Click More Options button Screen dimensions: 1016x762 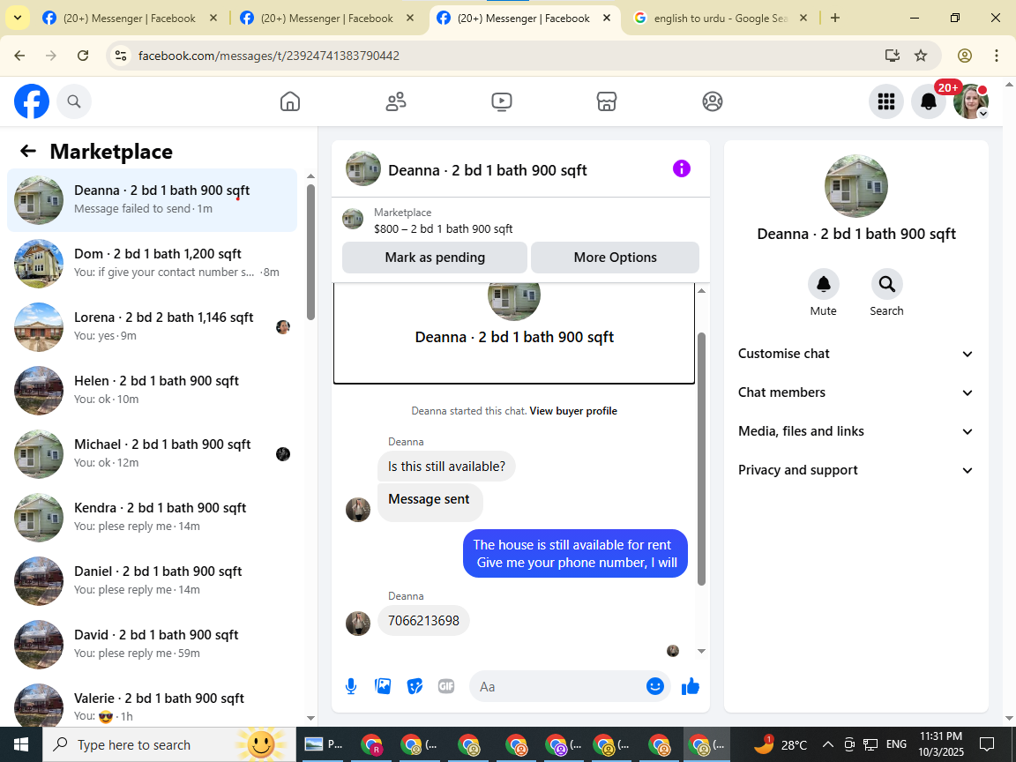pos(615,258)
